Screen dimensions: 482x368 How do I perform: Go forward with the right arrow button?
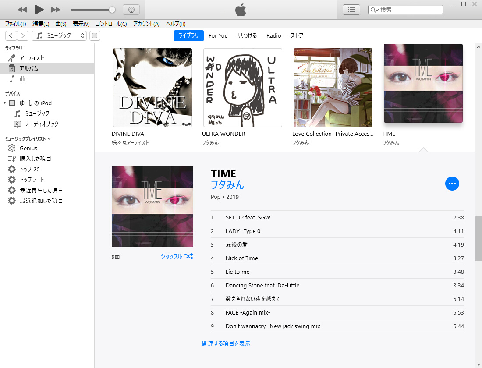(x=23, y=35)
